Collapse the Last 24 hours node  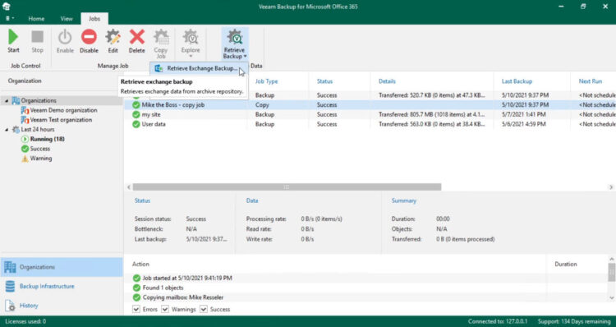(7, 129)
